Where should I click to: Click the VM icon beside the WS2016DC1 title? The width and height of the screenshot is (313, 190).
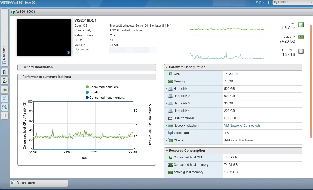point(13,12)
